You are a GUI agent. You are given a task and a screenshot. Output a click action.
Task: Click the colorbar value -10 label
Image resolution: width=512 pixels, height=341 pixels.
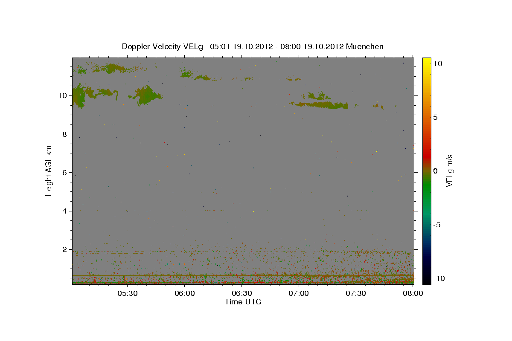pos(439,279)
